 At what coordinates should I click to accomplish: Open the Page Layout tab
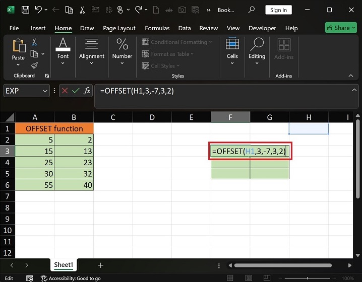pyautogui.click(x=119, y=28)
